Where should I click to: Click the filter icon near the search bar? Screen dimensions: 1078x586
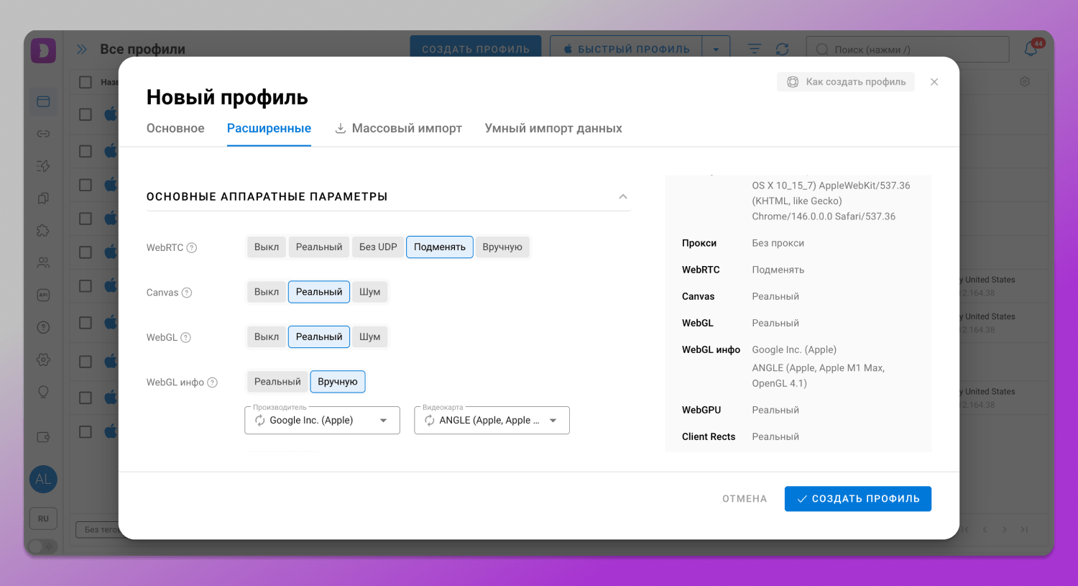753,48
